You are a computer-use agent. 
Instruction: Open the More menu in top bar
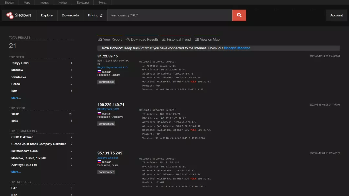103,3
